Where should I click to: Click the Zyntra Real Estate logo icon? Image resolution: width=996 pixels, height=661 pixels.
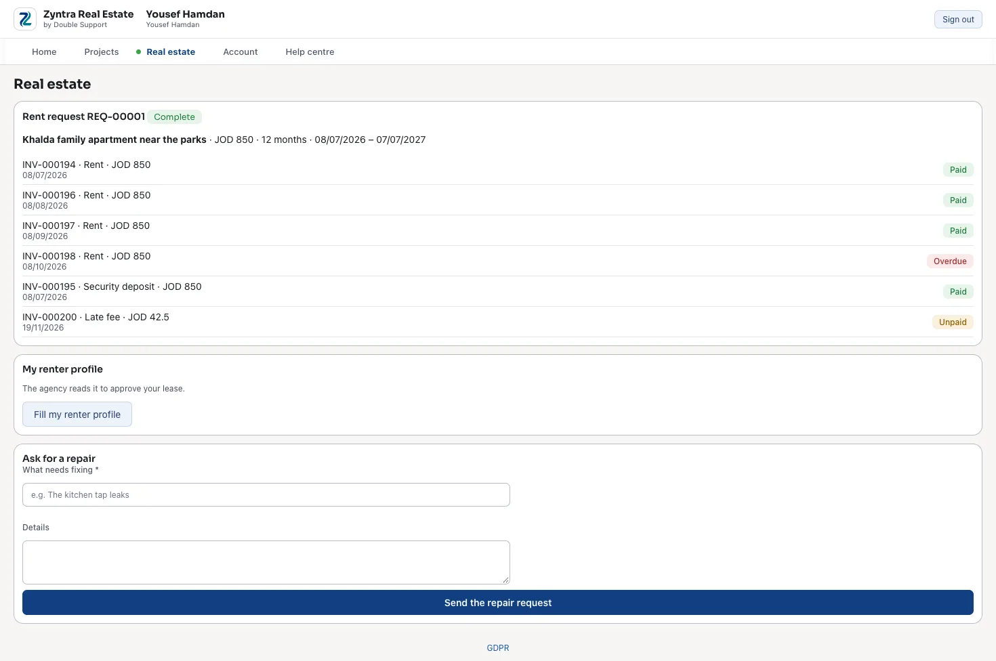[25, 19]
